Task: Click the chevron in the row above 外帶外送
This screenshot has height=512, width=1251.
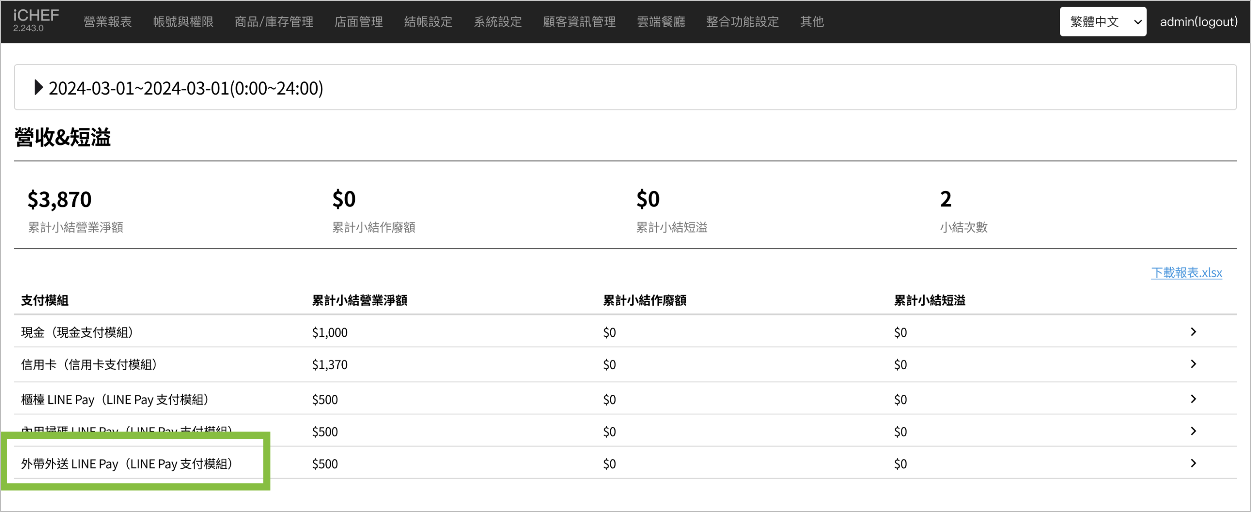Action: tap(1193, 431)
